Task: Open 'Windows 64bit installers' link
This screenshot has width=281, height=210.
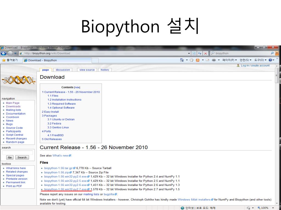Action: click(195, 200)
